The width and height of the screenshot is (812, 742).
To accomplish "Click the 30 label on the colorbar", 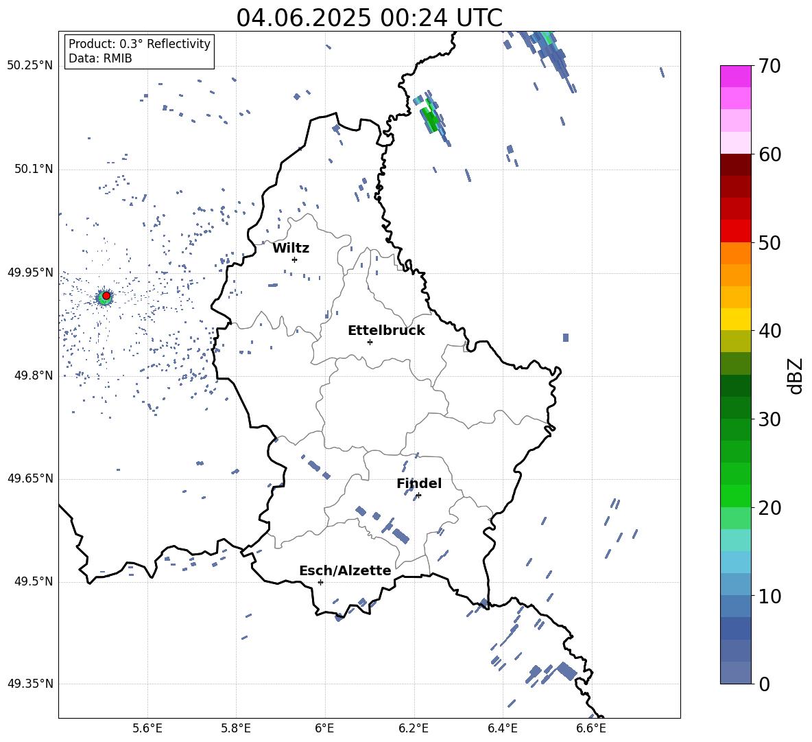I will coord(769,419).
